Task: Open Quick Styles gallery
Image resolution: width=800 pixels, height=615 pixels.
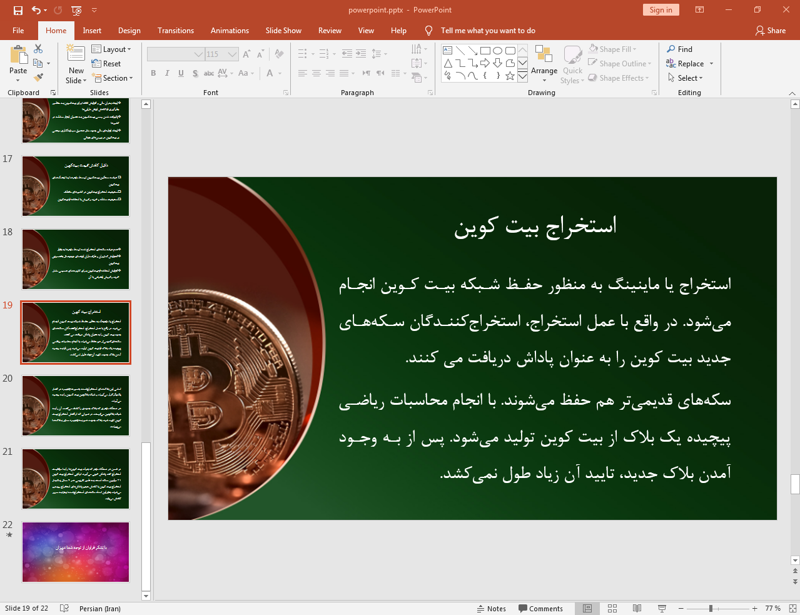Action: [572, 64]
